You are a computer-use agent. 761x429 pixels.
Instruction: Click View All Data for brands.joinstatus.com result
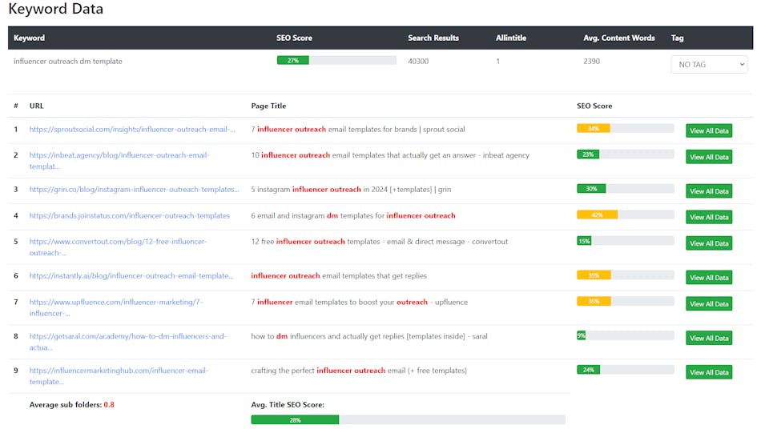(x=708, y=218)
